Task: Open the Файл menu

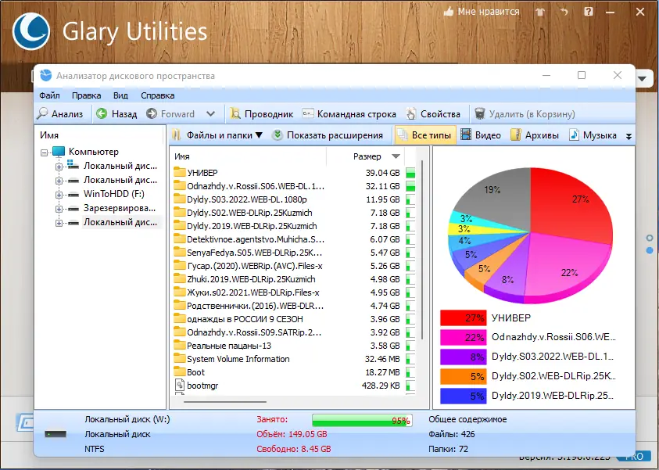Action: click(x=49, y=95)
